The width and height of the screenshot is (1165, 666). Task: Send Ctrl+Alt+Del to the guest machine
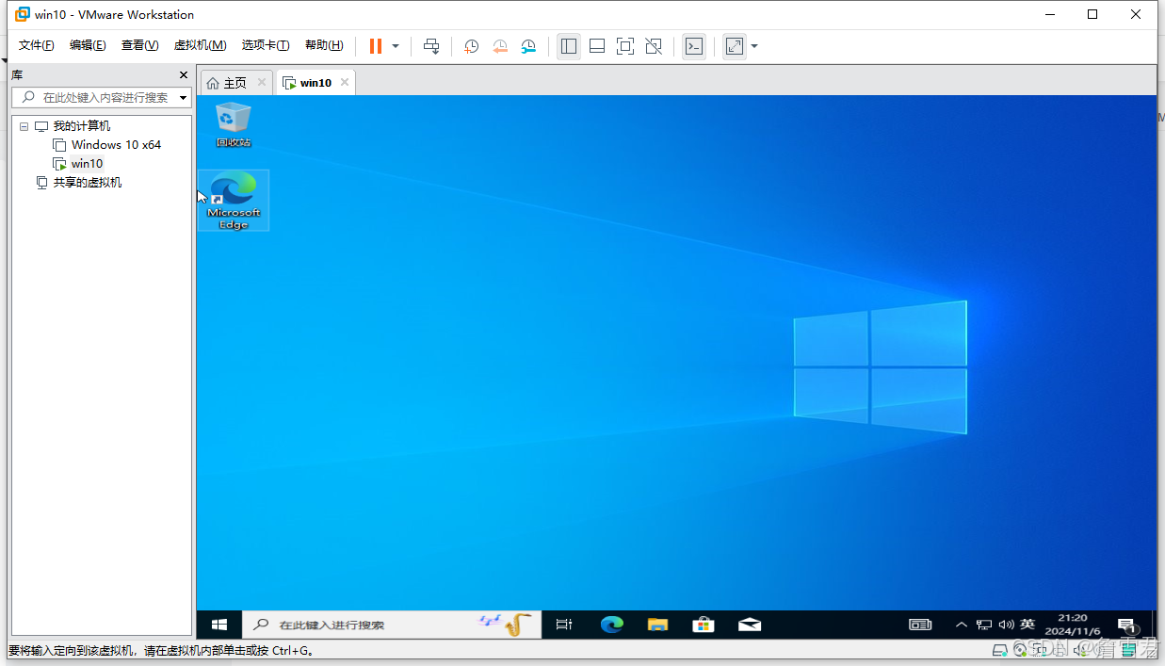[x=431, y=45]
